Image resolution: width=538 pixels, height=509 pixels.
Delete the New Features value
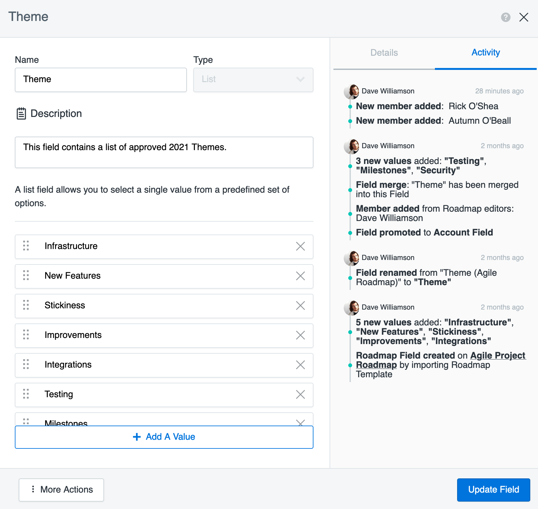300,276
